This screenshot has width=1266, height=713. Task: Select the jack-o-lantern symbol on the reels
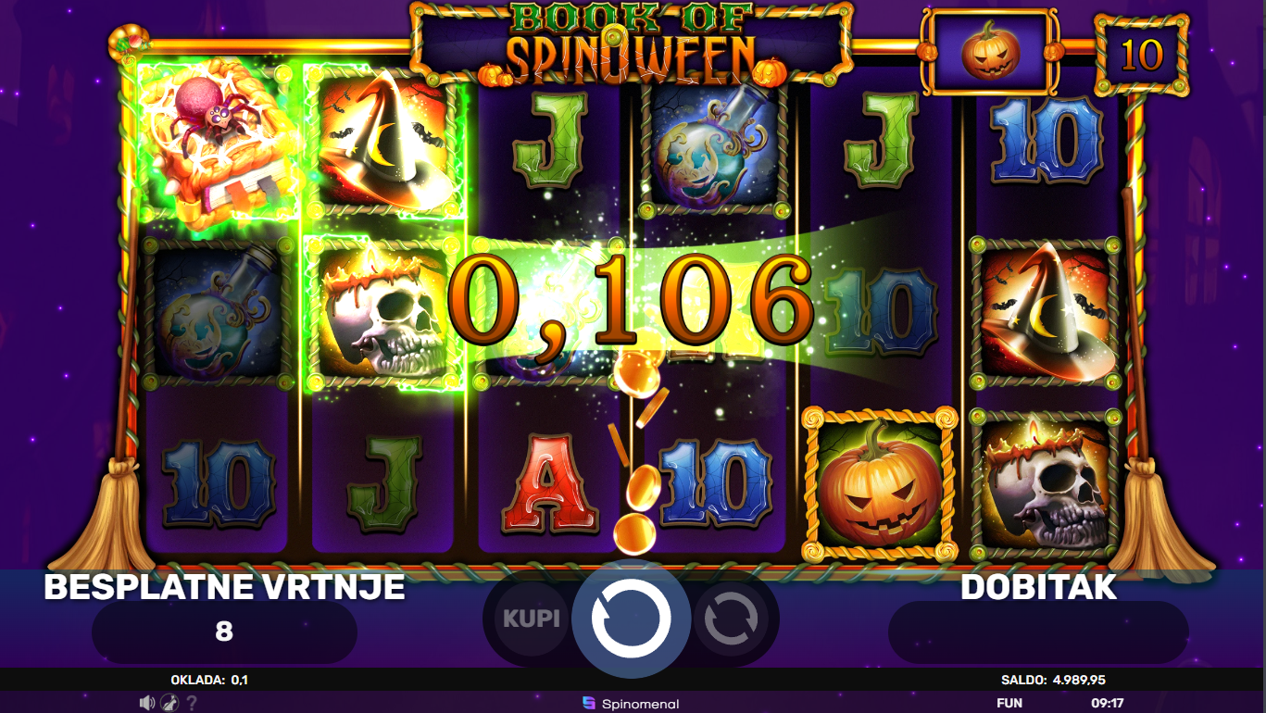pyautogui.click(x=879, y=484)
